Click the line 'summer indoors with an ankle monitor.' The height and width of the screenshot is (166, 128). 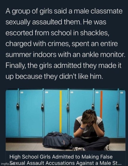pos(65,55)
